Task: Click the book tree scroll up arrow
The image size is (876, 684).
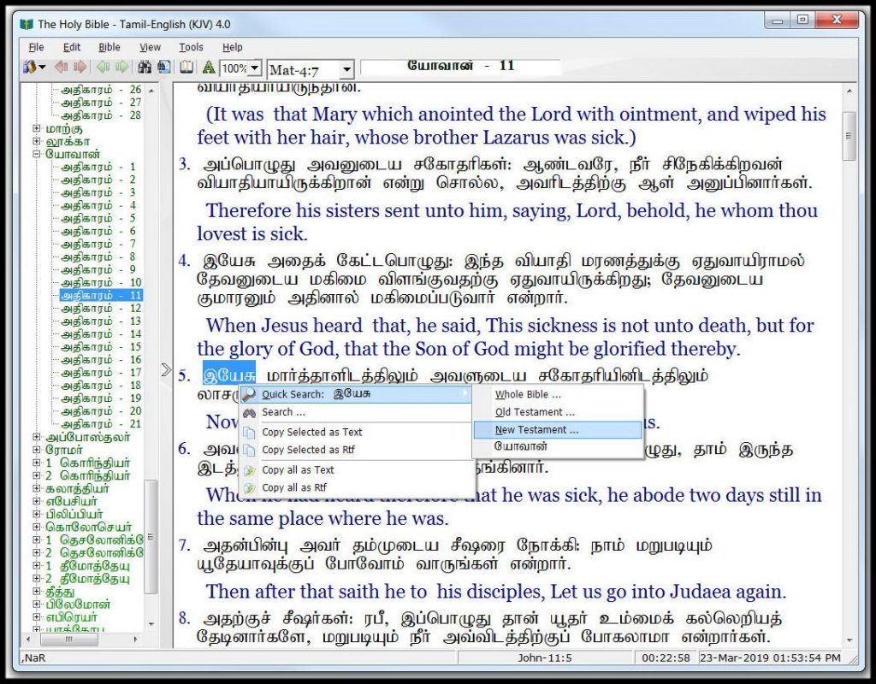Action: (x=151, y=90)
